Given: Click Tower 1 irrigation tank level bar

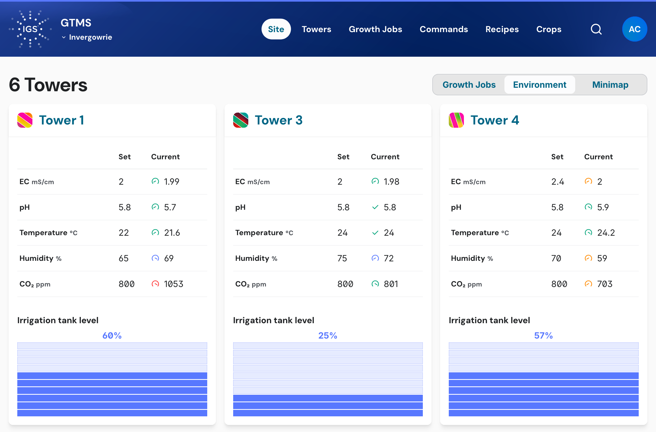Looking at the screenshot, I should tap(112, 379).
